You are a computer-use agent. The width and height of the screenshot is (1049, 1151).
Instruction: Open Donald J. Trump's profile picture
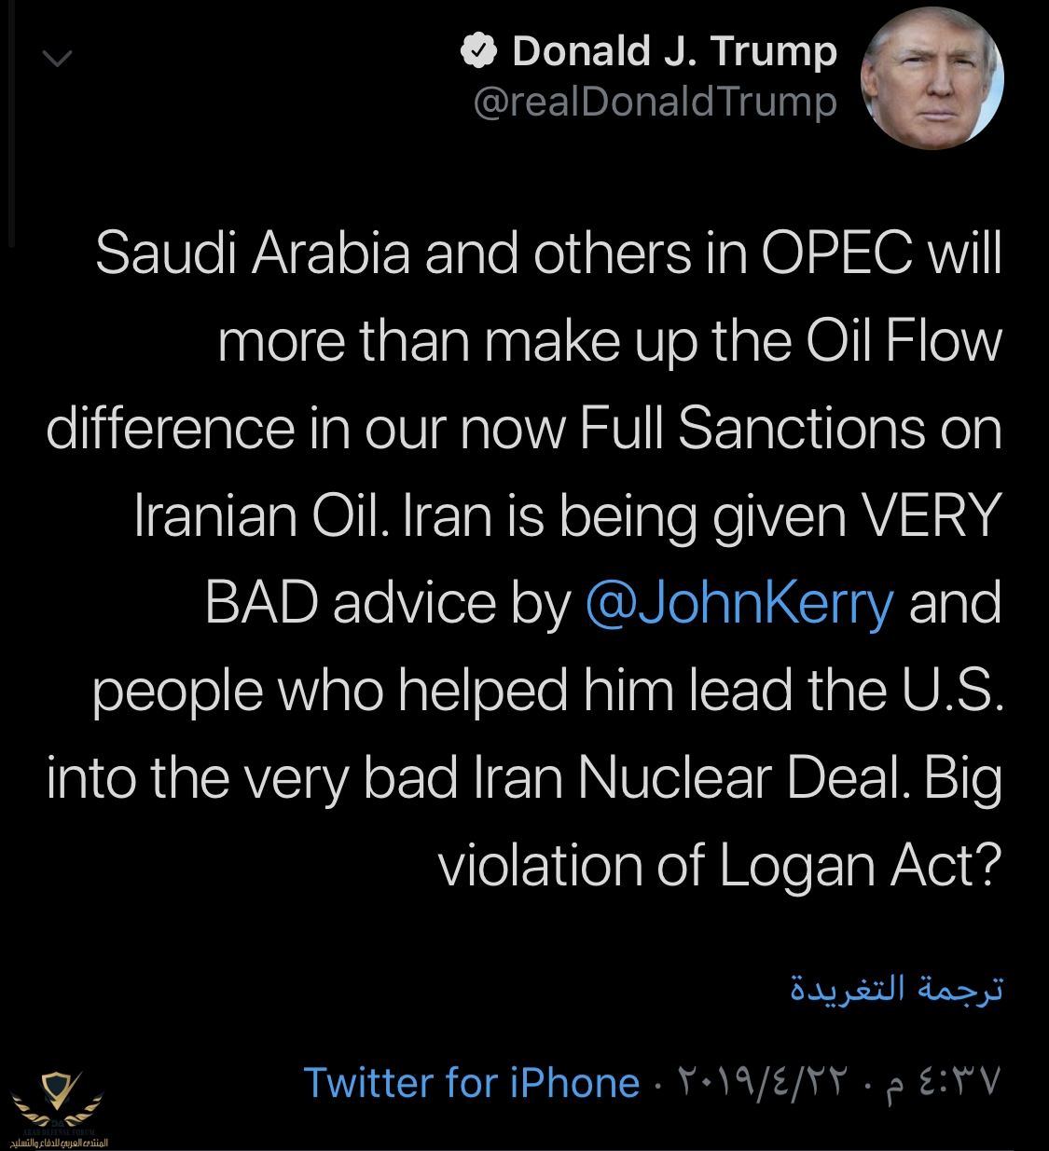(x=932, y=78)
